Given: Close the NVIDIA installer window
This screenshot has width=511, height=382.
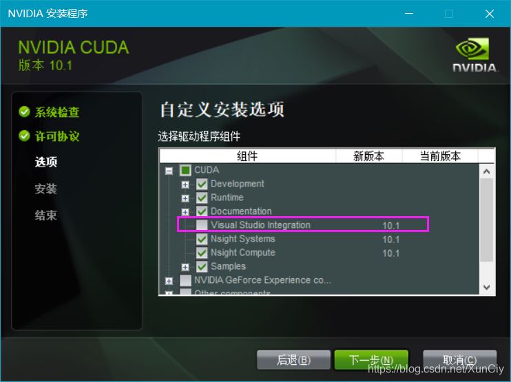Looking at the screenshot, I should [x=489, y=14].
